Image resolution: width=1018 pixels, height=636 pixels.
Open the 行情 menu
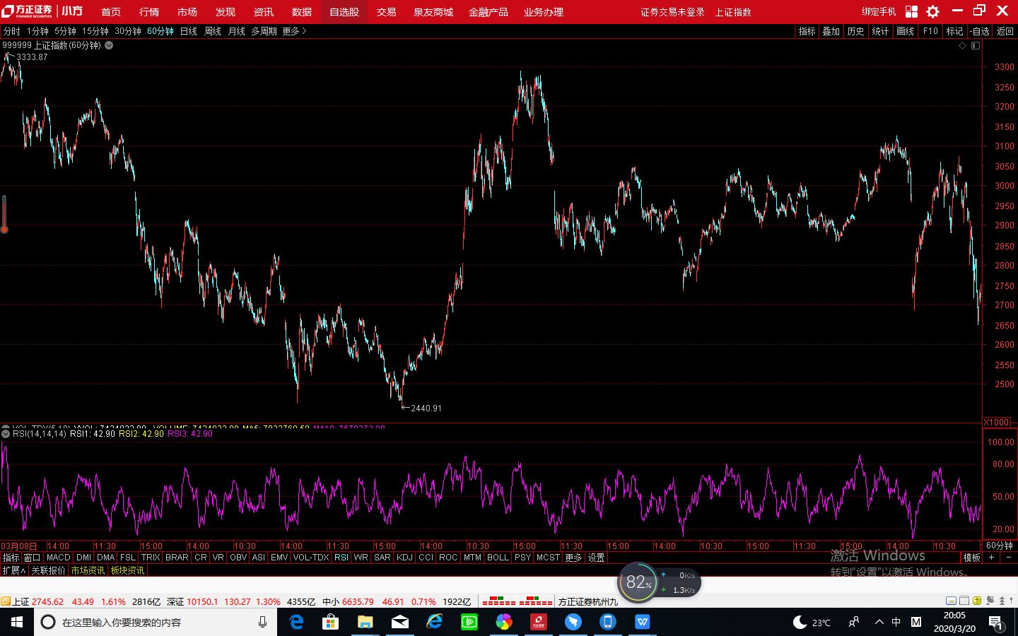(x=149, y=12)
